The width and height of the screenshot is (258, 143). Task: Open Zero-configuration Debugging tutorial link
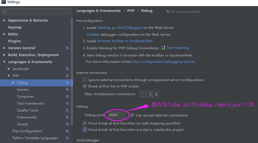coord(164,62)
